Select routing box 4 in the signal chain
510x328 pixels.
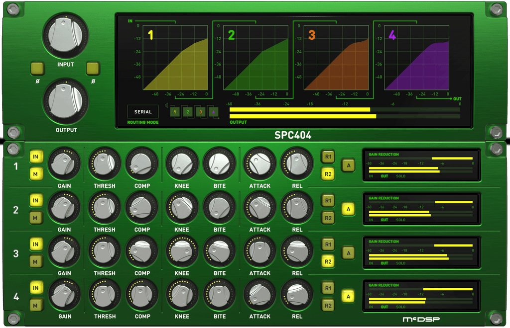point(213,112)
